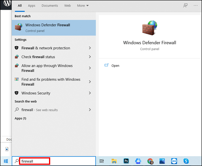This screenshot has height=166, width=202.
Task: Select the All search tab
Action: 20,6
